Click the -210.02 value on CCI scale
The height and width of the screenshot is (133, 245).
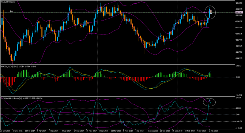click(x=239, y=128)
